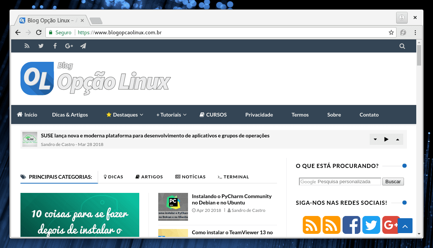Click the green secure padlock icon
This screenshot has height=248, width=433.
click(x=51, y=32)
